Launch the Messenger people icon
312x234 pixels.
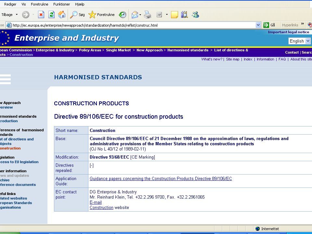click(x=195, y=15)
